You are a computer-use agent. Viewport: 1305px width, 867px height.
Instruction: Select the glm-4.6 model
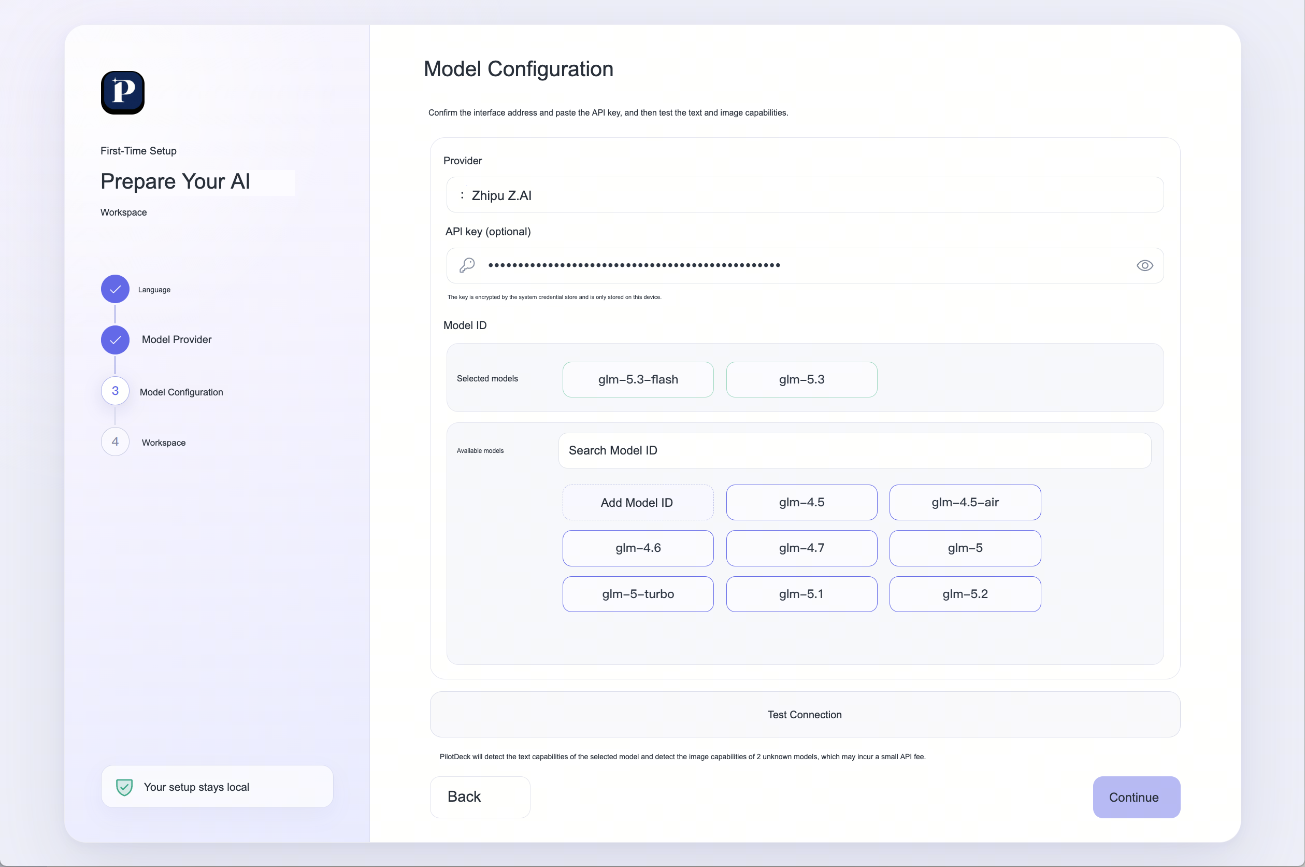(x=638, y=548)
